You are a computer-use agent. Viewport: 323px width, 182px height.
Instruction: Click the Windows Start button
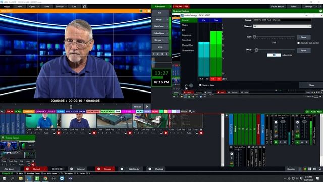[4, 178]
